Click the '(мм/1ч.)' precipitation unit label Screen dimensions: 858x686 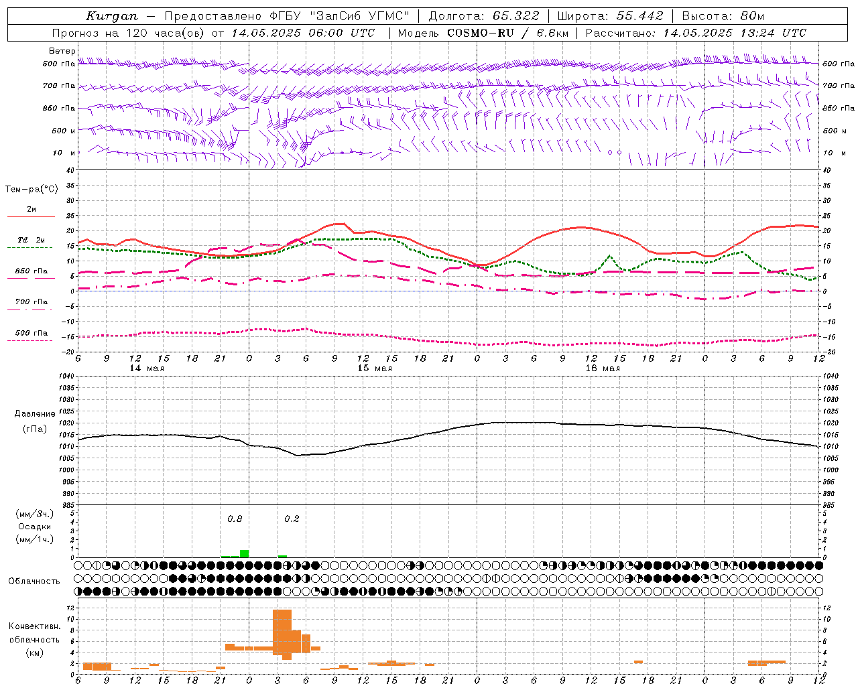(x=35, y=539)
